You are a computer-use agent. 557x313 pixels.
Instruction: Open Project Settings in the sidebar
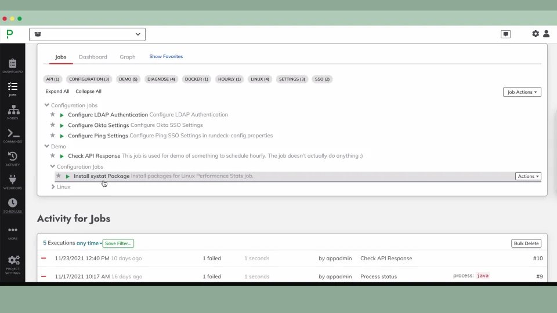(x=12, y=265)
